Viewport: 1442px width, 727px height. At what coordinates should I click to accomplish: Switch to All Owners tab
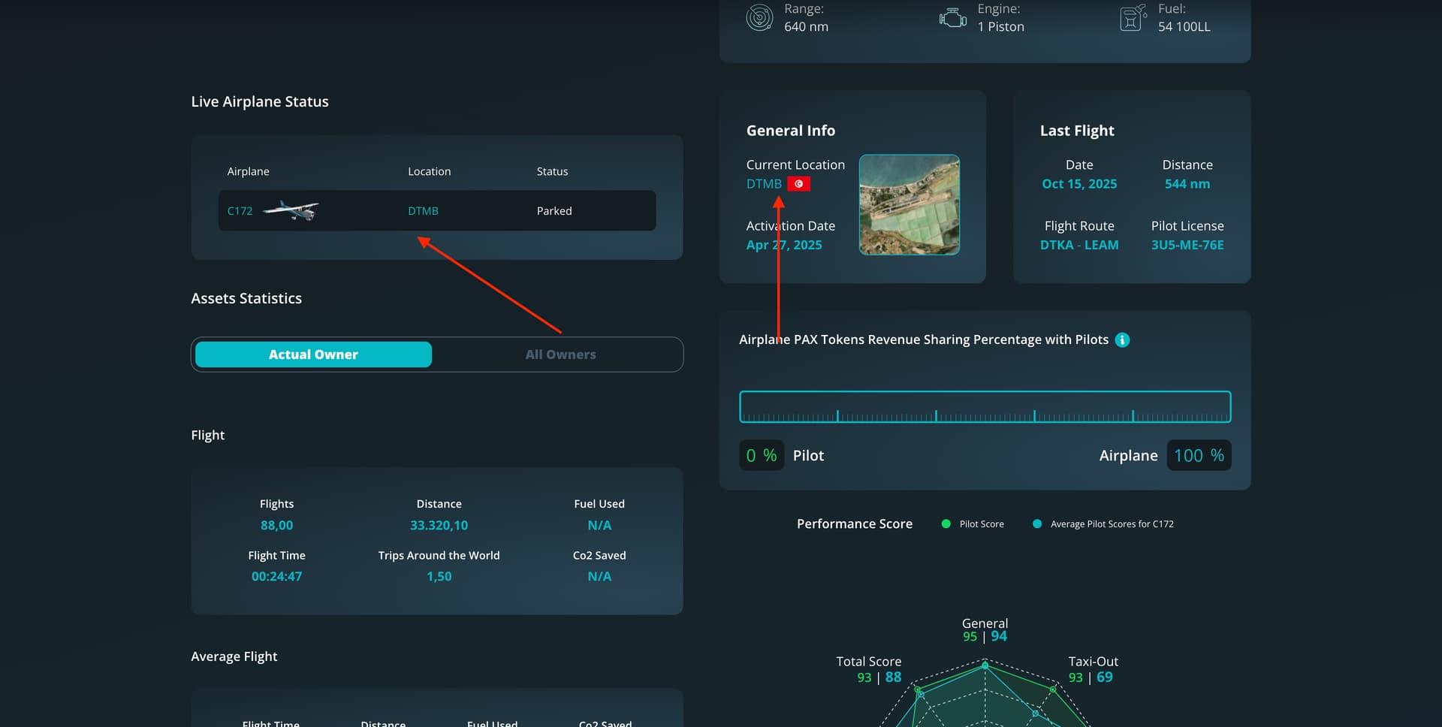click(x=560, y=354)
